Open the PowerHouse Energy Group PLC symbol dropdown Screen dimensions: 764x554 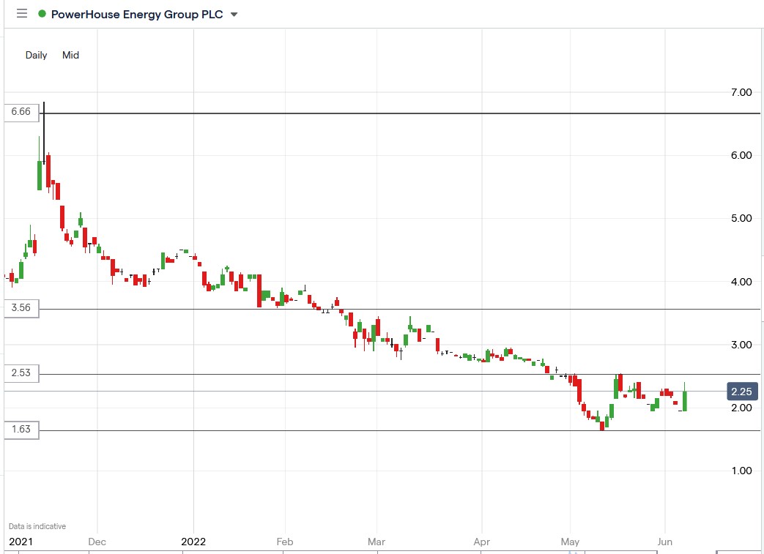tap(233, 13)
